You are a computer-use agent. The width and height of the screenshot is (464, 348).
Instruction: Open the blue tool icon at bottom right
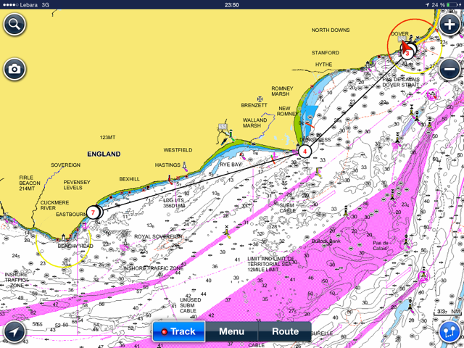[449, 331]
